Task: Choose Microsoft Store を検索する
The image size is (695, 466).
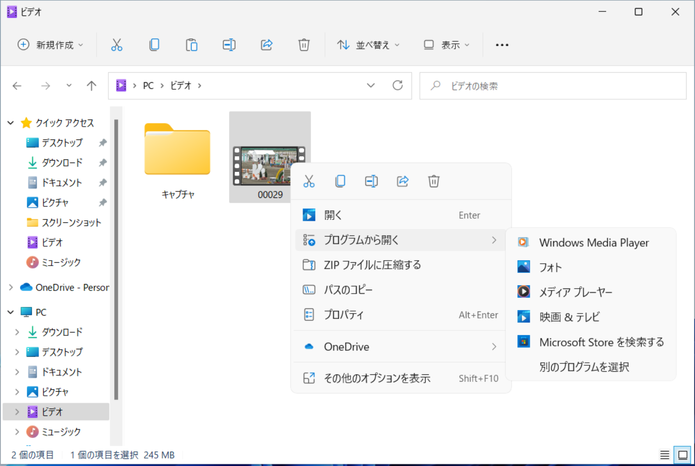Action: coord(591,342)
